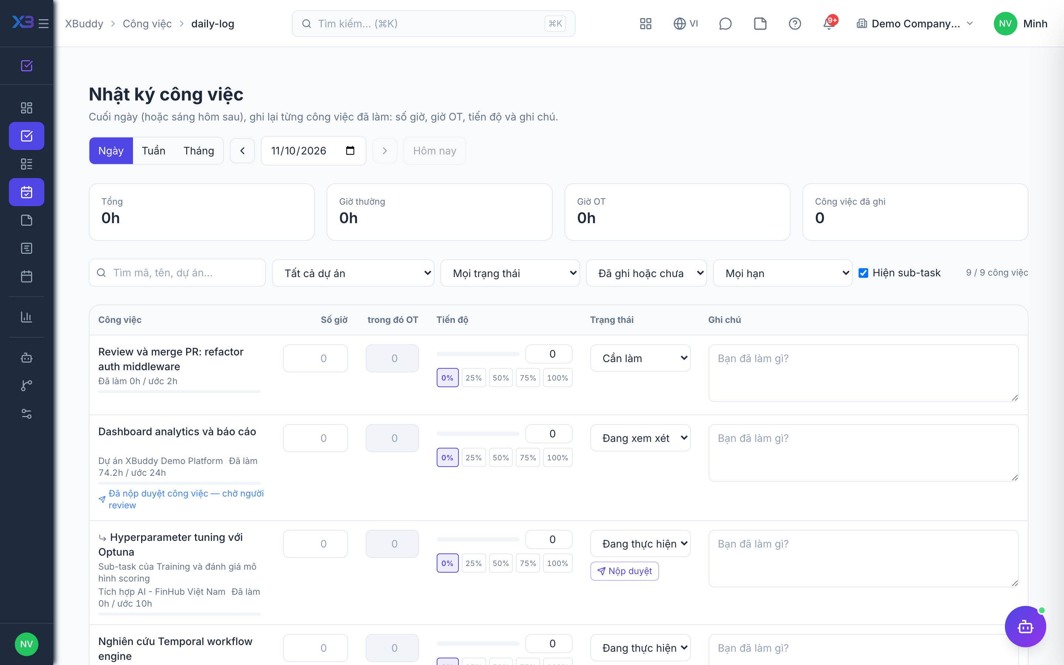Screen dimensions: 1064x665
Task: Click progress bar of Review và merge PR
Action: coord(478,354)
